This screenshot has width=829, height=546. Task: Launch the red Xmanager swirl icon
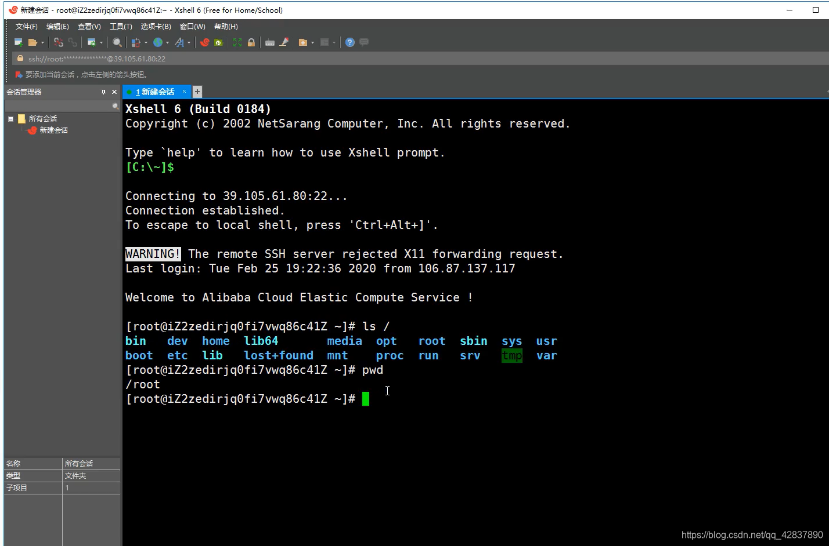point(205,42)
